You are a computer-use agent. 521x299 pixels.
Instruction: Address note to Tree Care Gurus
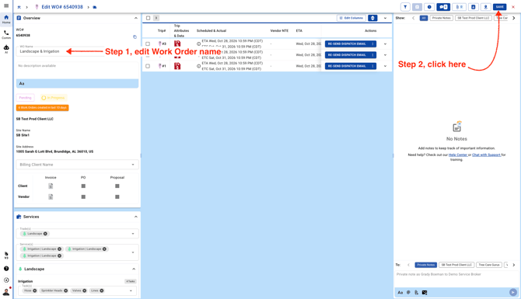pos(489,265)
